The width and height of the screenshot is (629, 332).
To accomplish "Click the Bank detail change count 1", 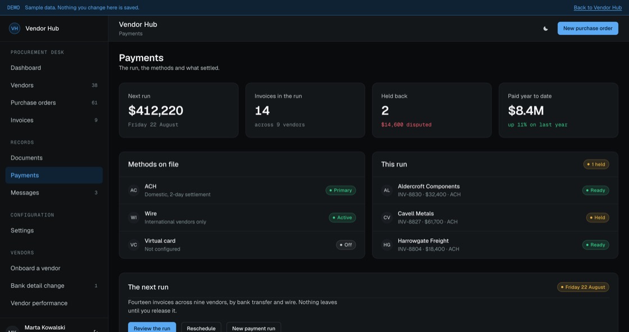I will coord(96,286).
